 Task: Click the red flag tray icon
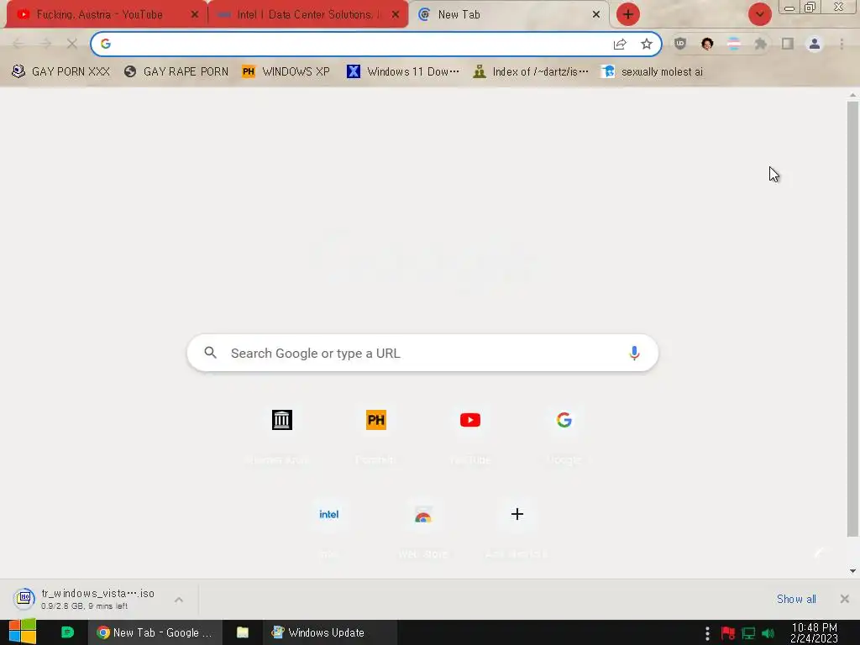point(728,633)
